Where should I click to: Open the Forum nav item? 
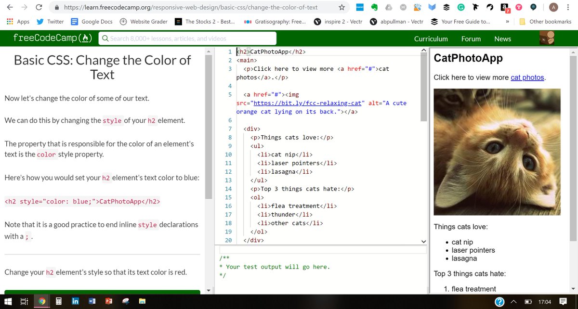[471, 39]
